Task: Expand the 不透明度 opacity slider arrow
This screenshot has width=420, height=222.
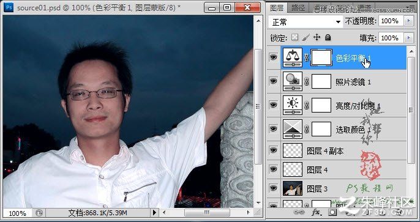Action: click(409, 21)
